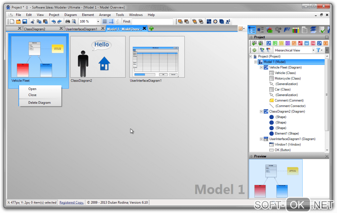Collapse the Project (Project) tree node
337x213 pixels.
pyautogui.click(x=250, y=56)
